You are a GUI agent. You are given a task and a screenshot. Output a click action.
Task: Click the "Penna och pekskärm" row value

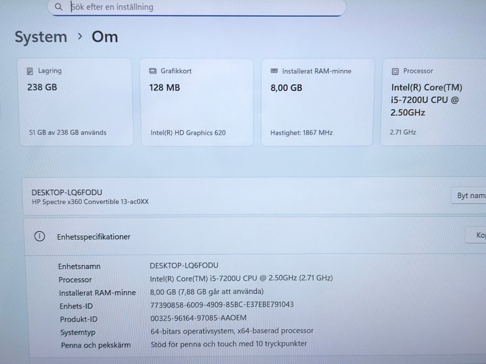tap(228, 344)
